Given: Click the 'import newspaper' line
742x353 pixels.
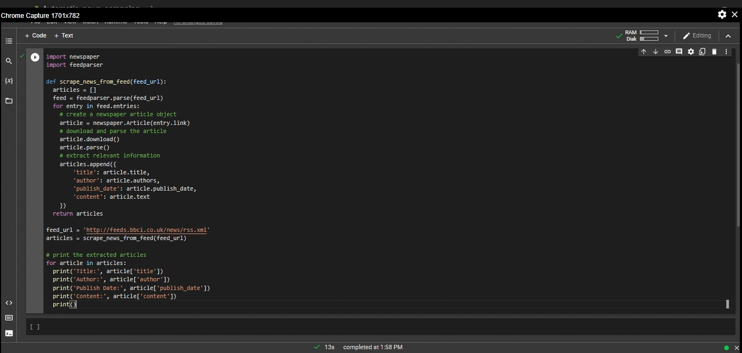Looking at the screenshot, I should [73, 57].
